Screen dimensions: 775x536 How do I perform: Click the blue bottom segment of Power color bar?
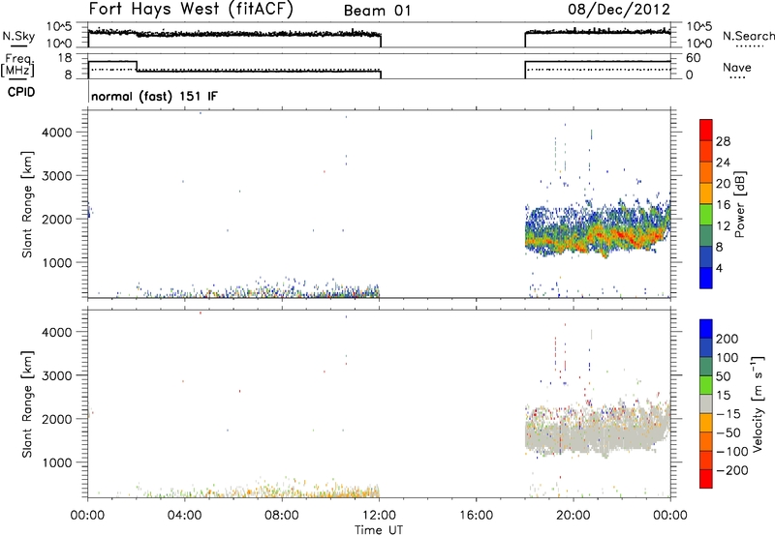pyautogui.click(x=706, y=278)
